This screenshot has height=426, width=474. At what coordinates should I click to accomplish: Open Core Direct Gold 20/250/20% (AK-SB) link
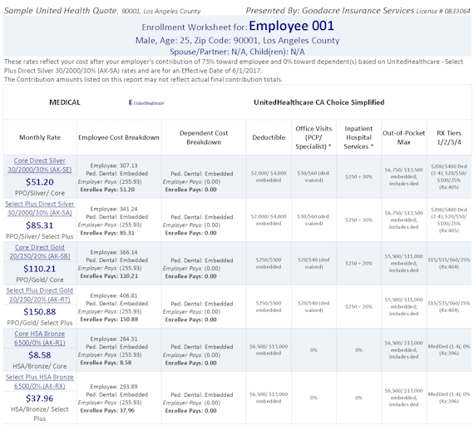(x=40, y=252)
